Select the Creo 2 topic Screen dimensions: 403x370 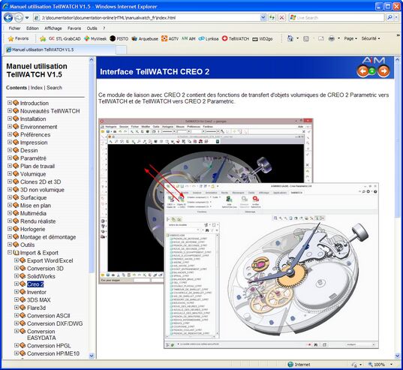click(x=35, y=284)
